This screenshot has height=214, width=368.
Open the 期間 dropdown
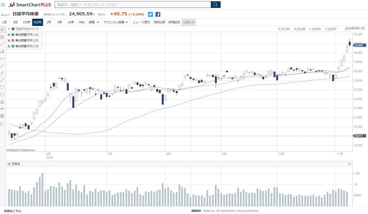[x=94, y=22]
